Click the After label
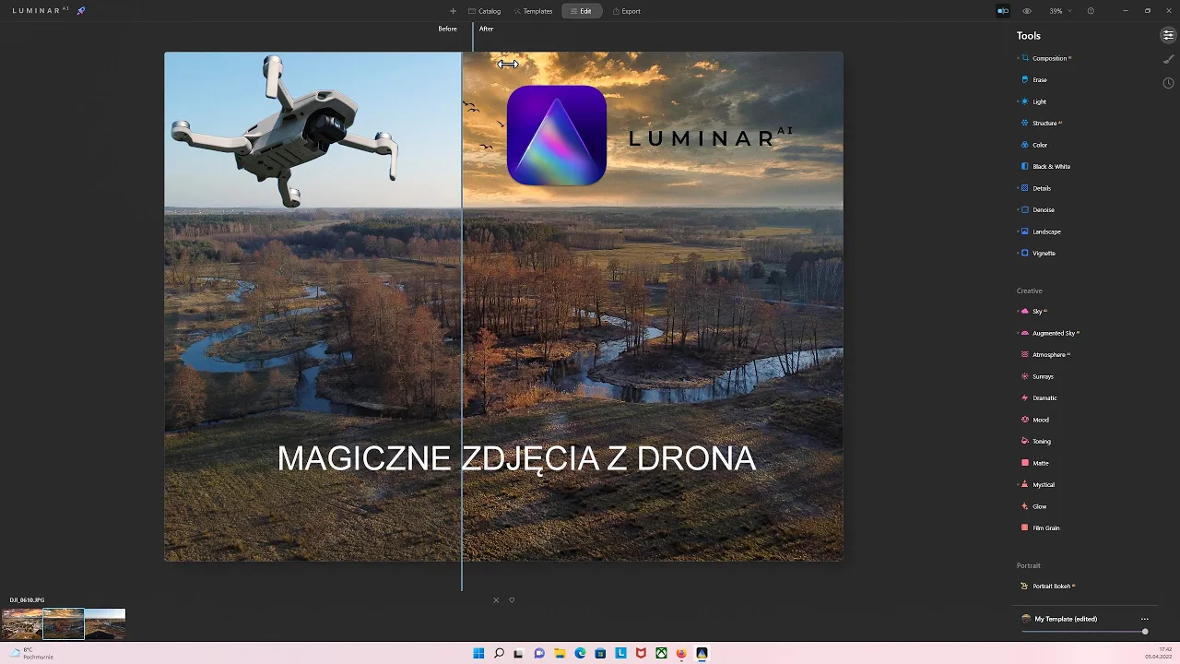The width and height of the screenshot is (1180, 664). click(x=486, y=29)
